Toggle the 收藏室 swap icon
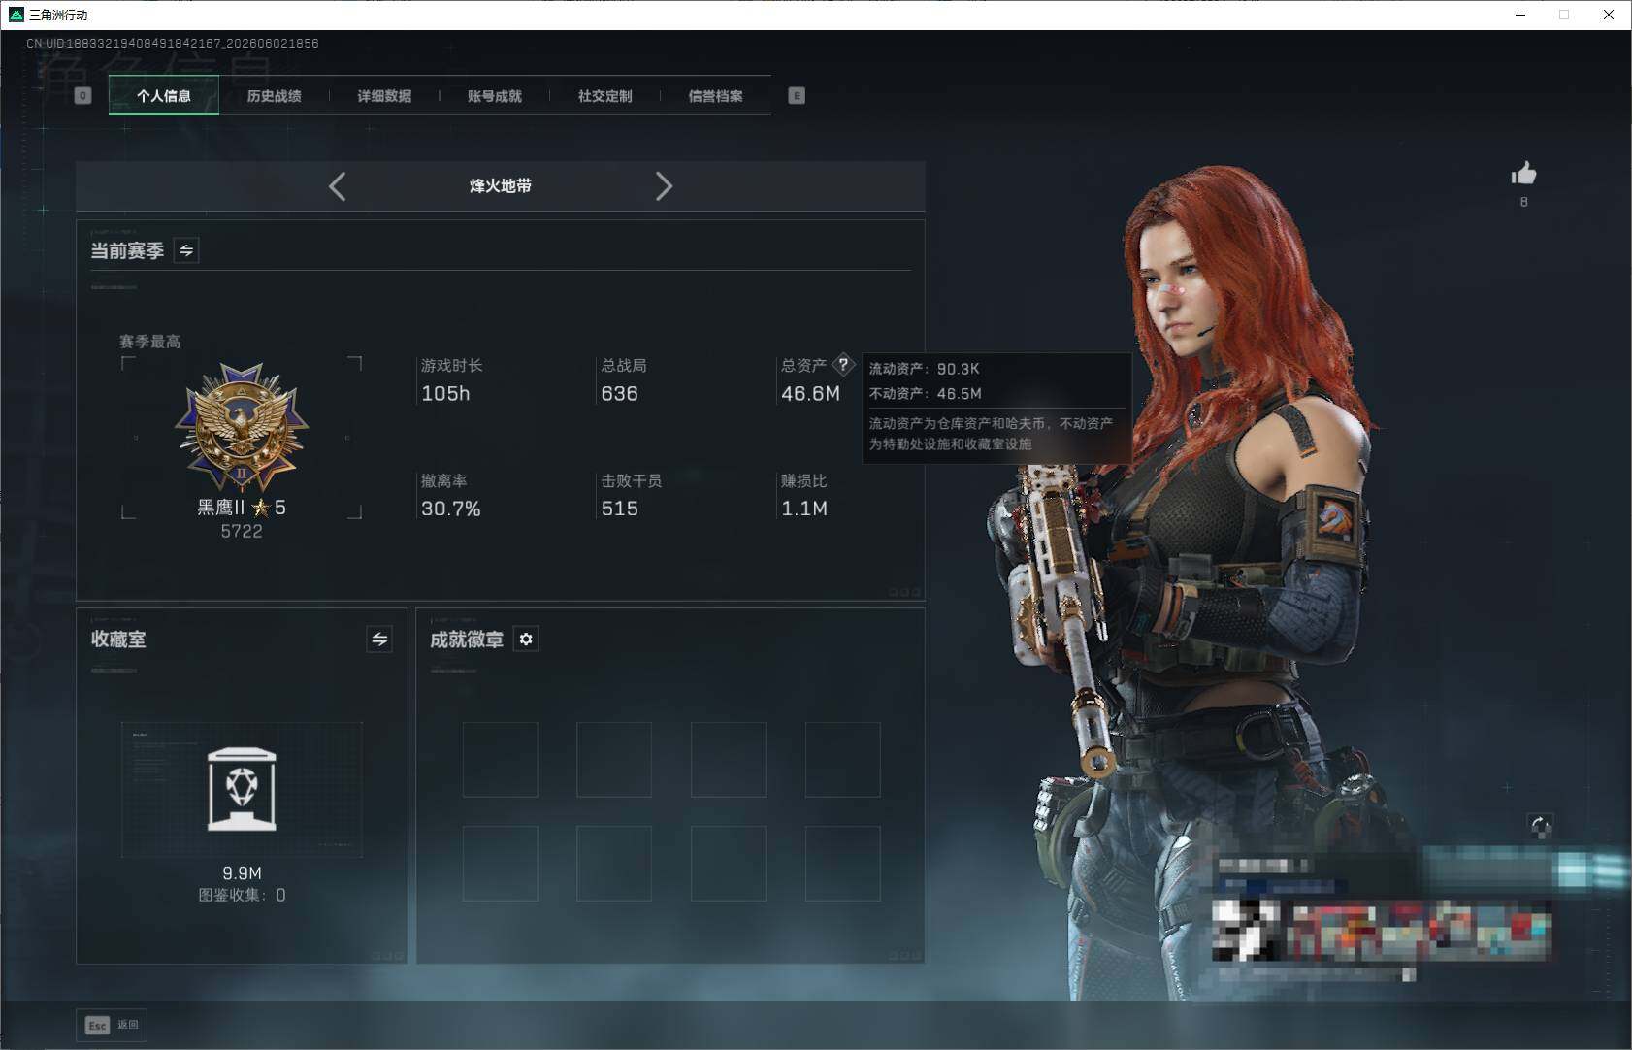Image resolution: width=1632 pixels, height=1050 pixels. [379, 639]
